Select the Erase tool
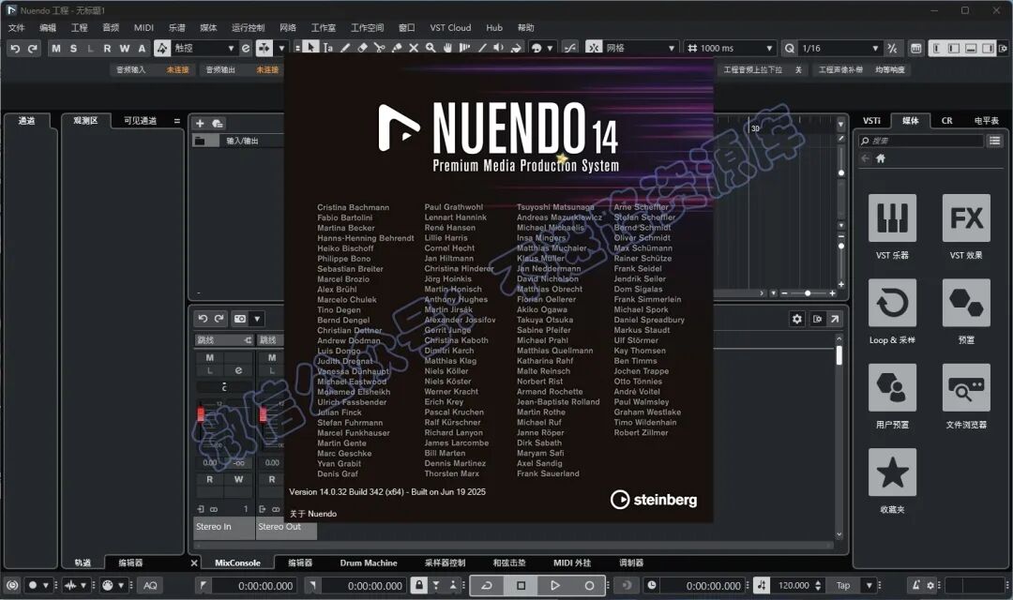The height and width of the screenshot is (600, 1013). (x=362, y=48)
